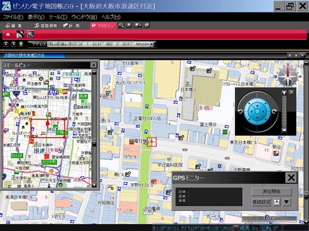The image size is (309, 231).
Task: Switch to the 計測 toolbar tab
Action: click(x=71, y=26)
